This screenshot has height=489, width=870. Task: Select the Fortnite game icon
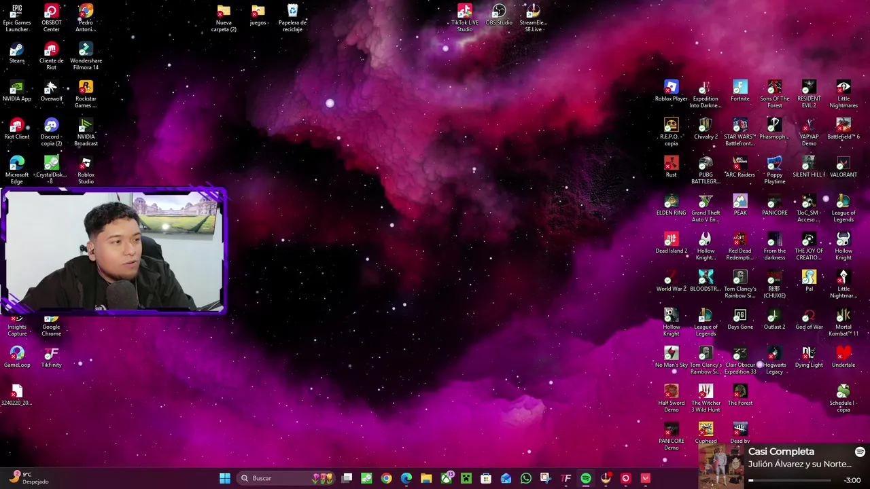coord(740,90)
